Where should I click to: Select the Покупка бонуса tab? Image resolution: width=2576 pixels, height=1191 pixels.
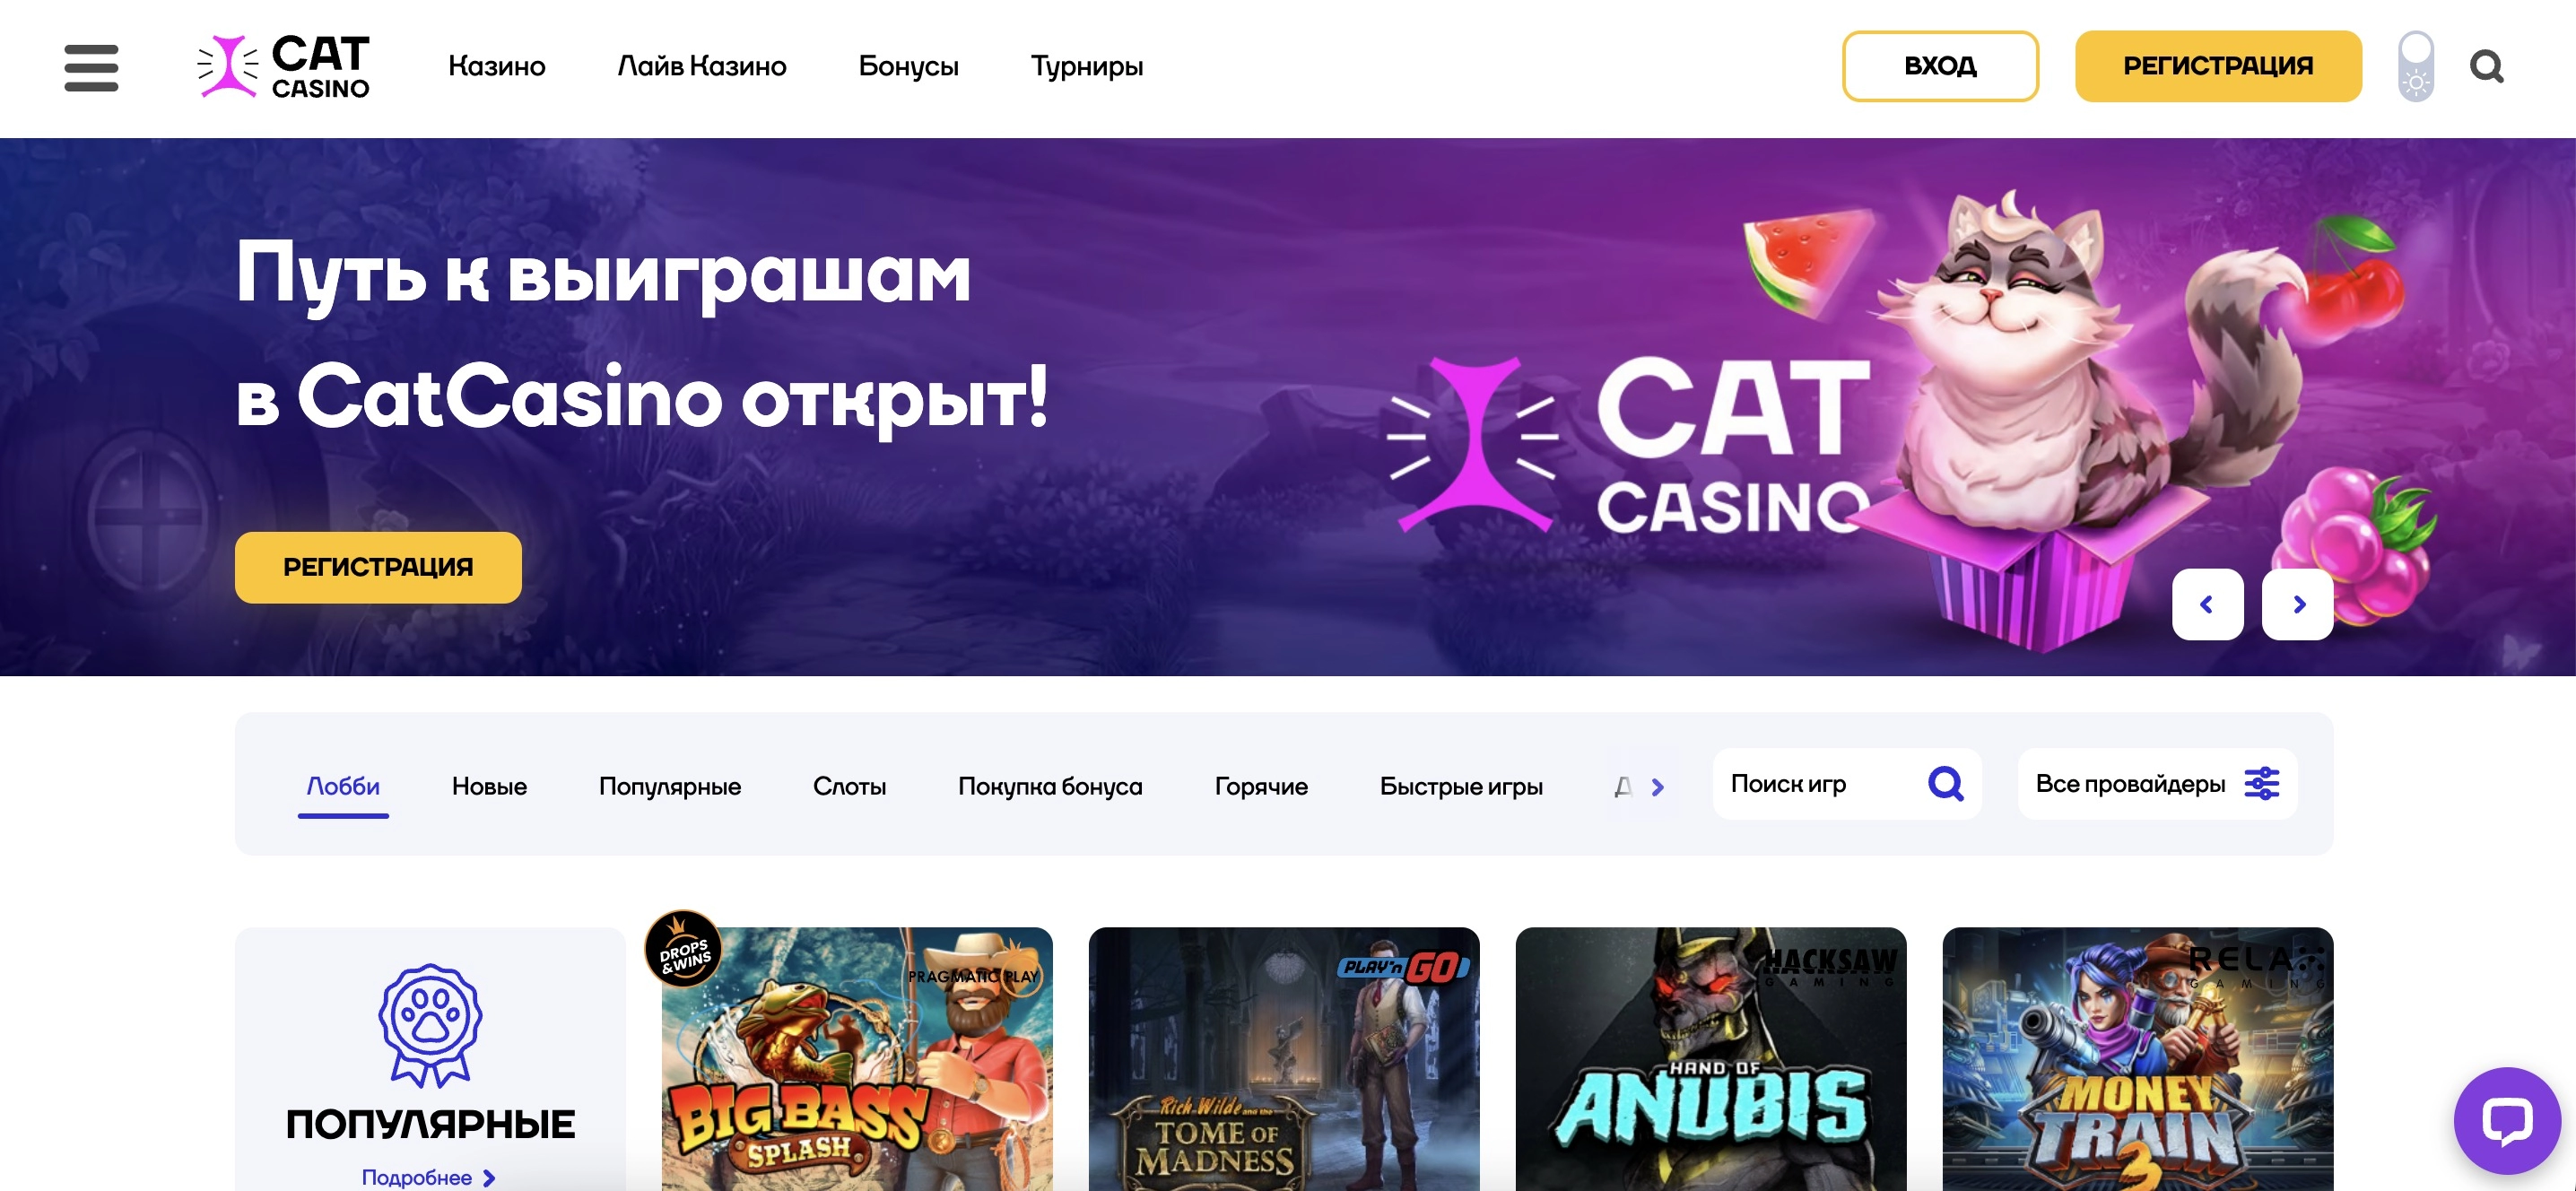(1050, 786)
